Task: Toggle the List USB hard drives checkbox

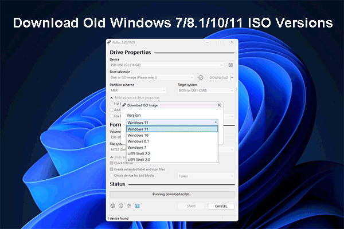Action: coord(112,104)
